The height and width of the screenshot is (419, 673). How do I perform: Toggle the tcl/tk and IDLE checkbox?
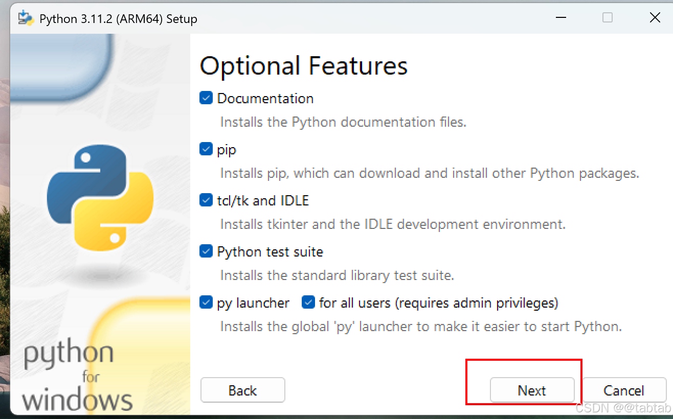206,200
